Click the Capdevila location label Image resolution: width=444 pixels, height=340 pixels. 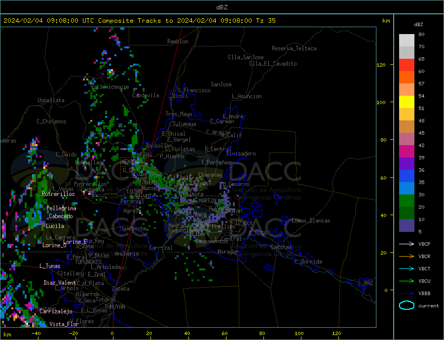pos(146,95)
